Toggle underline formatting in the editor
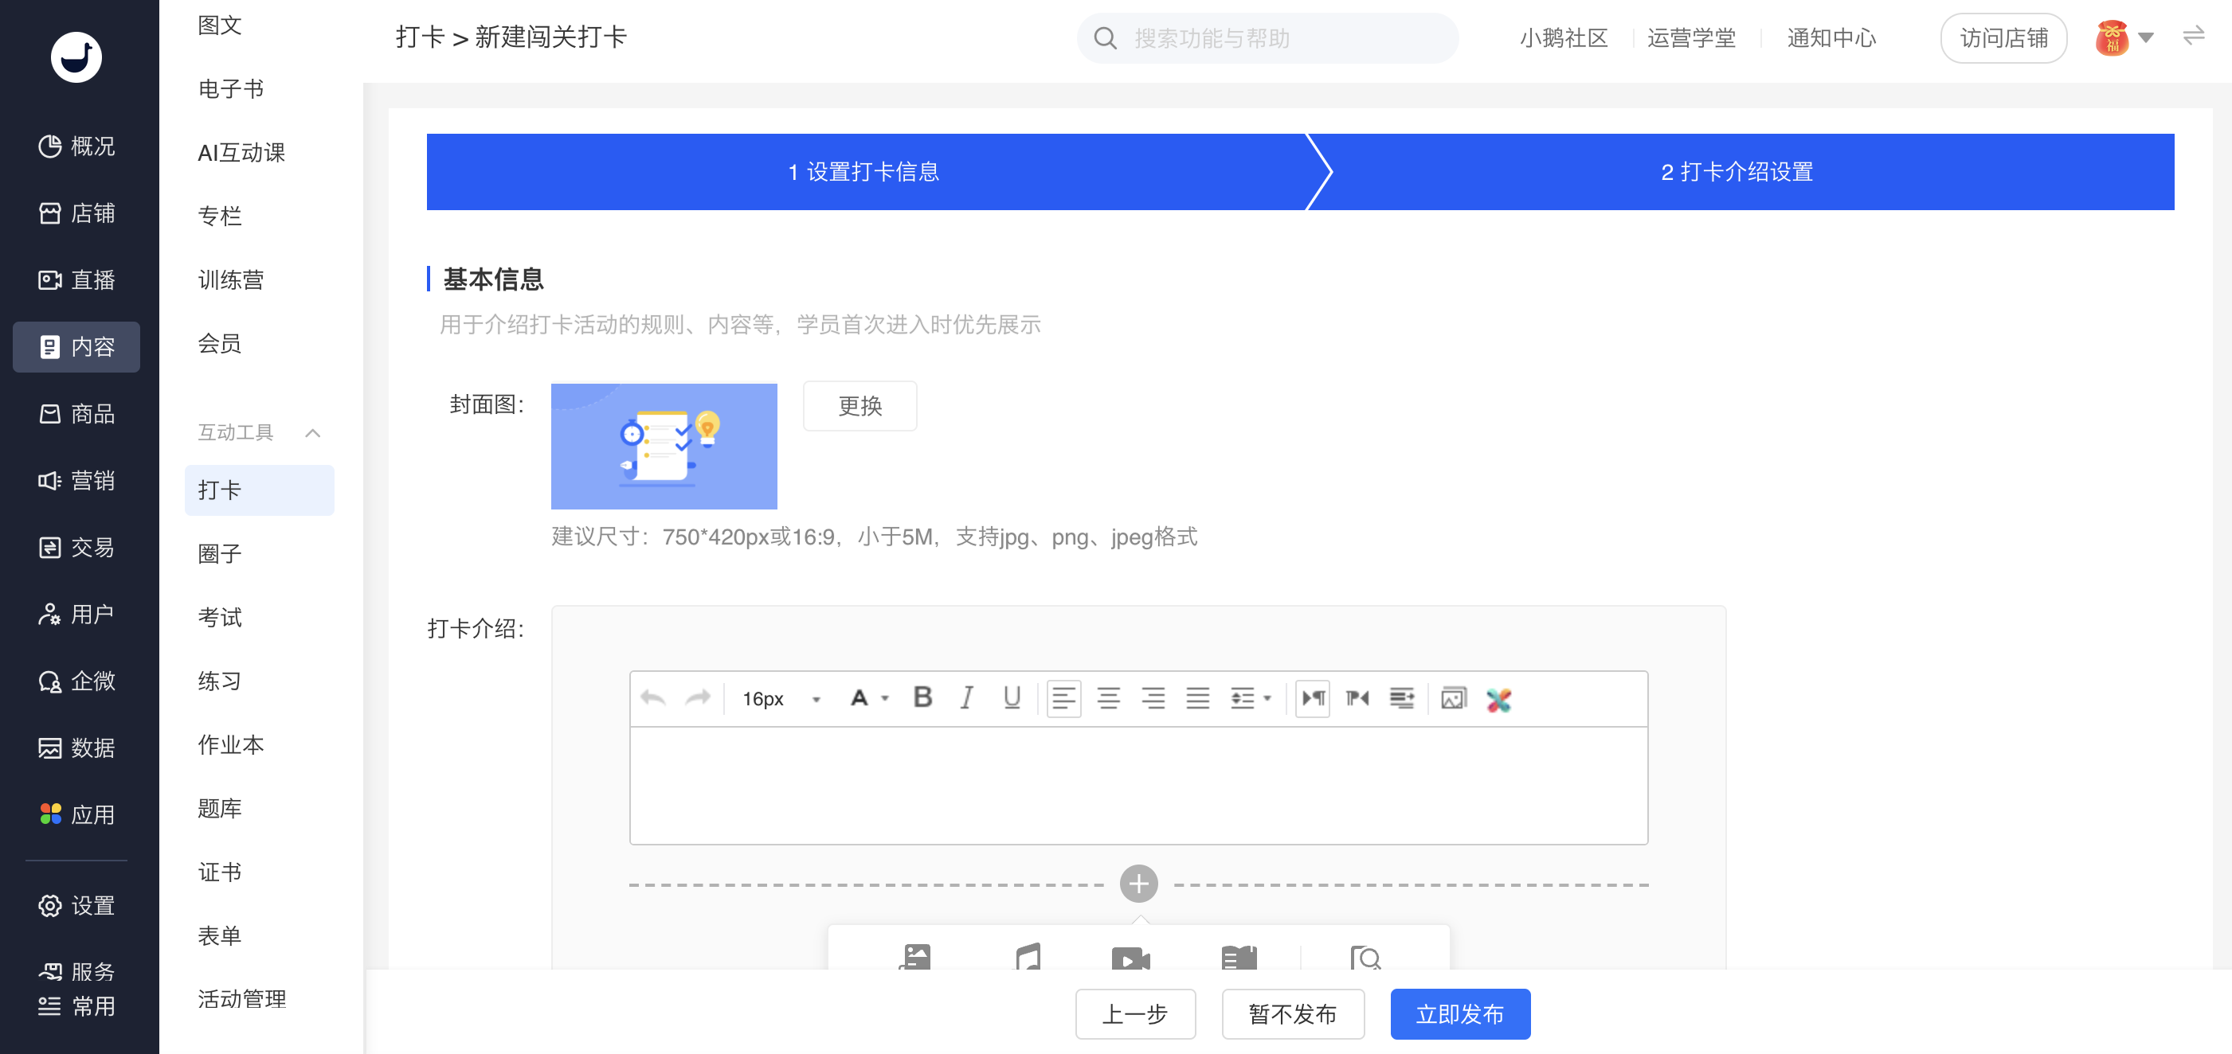 tap(1011, 698)
